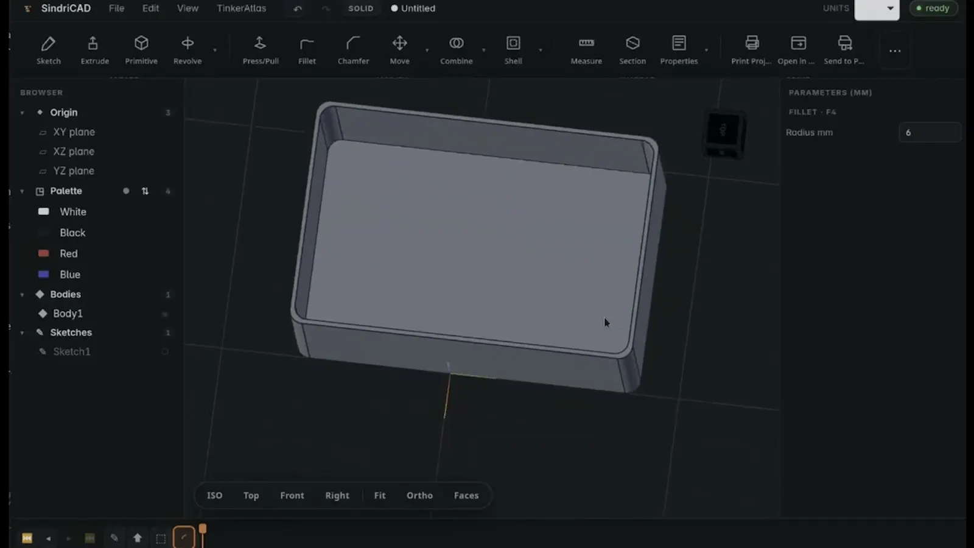Switch to Right view
The height and width of the screenshot is (548, 974).
pos(337,496)
